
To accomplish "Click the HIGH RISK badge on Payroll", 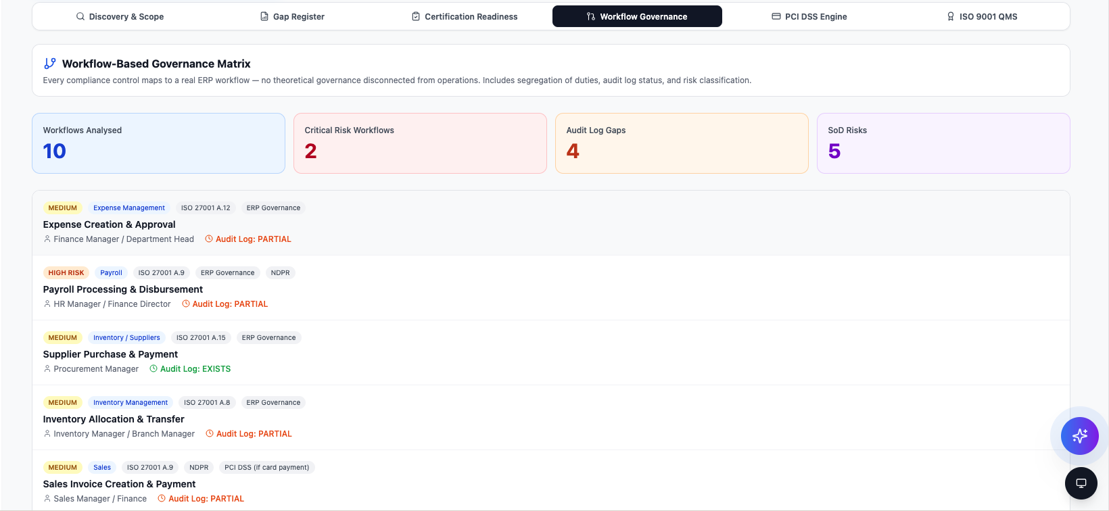I will (66, 273).
